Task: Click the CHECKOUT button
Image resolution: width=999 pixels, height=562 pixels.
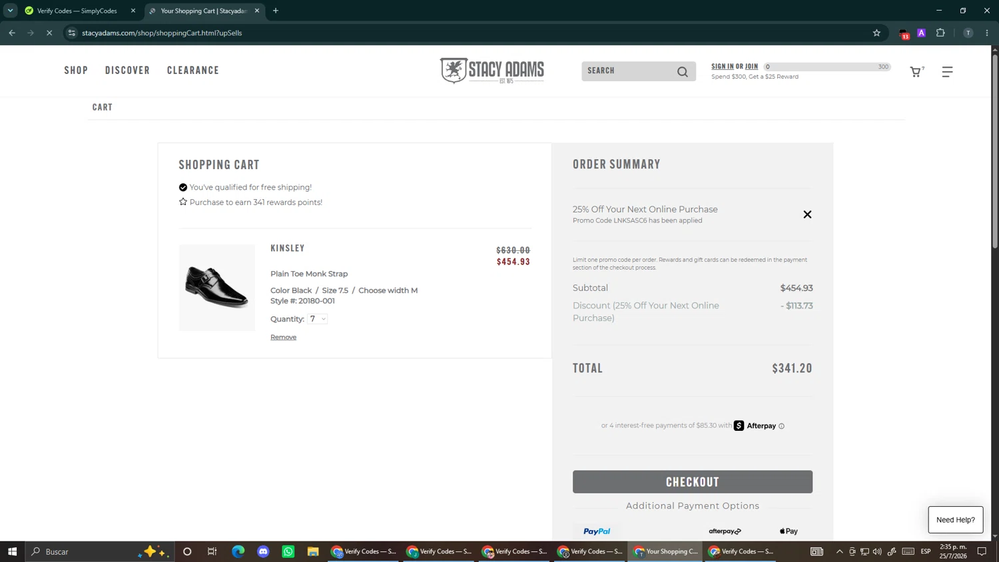Action: tap(693, 482)
